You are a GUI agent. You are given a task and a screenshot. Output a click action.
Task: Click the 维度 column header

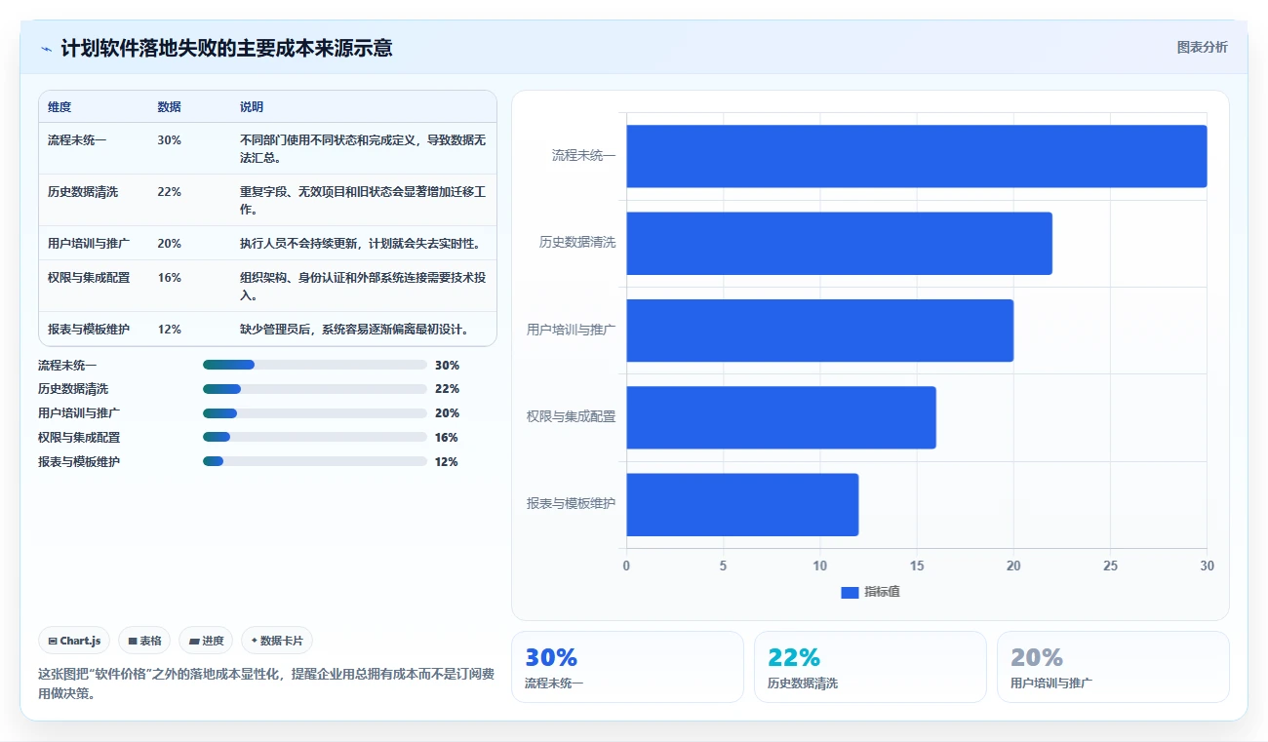(59, 107)
